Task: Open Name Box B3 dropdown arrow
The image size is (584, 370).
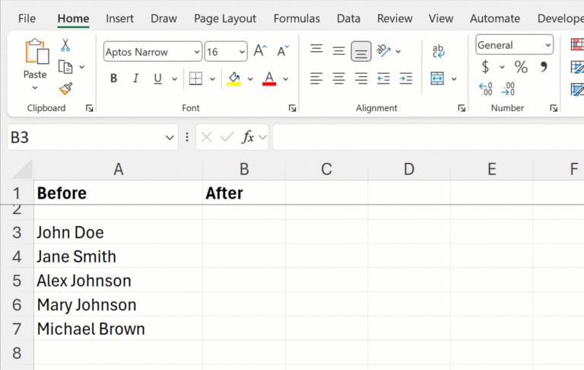Action: tap(170, 138)
